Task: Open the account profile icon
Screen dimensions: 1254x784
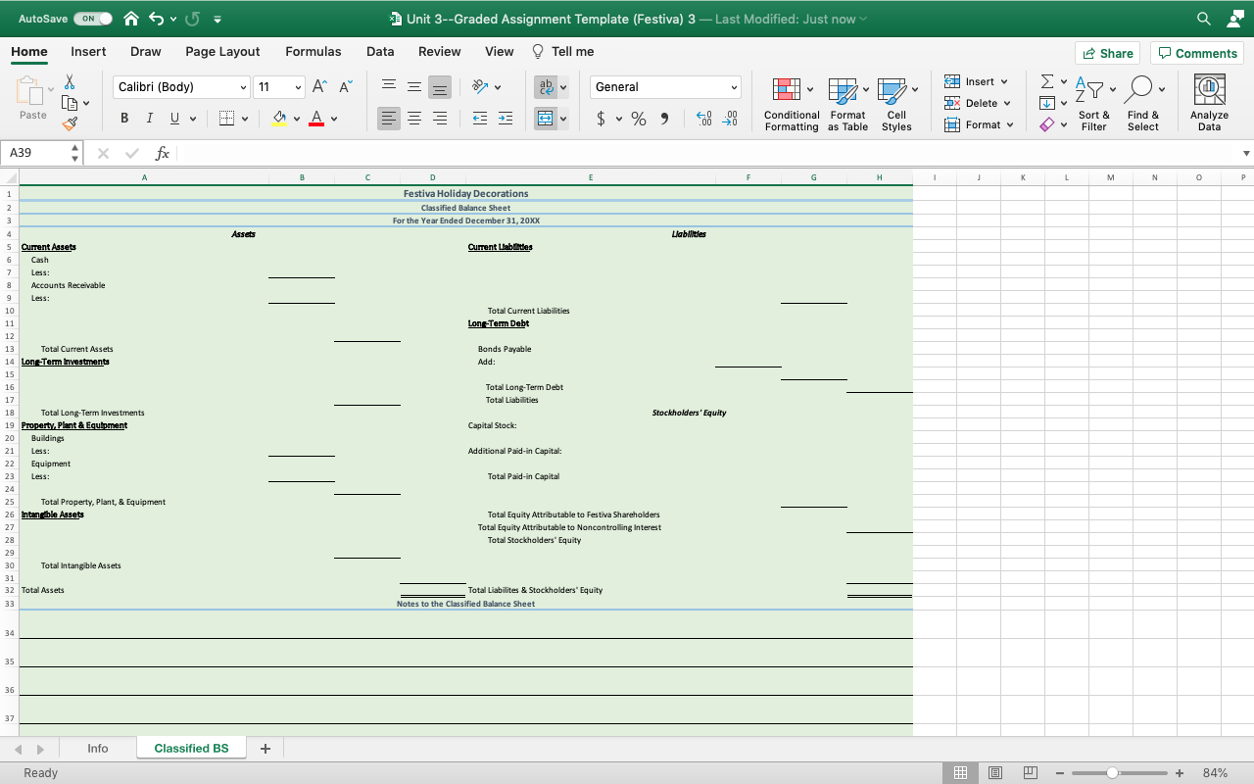Action: pos(1233,19)
